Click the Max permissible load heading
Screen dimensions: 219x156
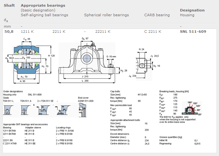point(121,105)
